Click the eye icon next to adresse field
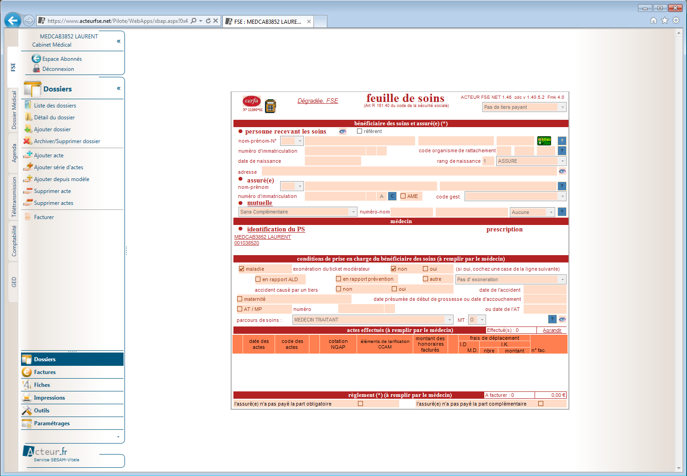This screenshot has width=687, height=476. tap(562, 171)
